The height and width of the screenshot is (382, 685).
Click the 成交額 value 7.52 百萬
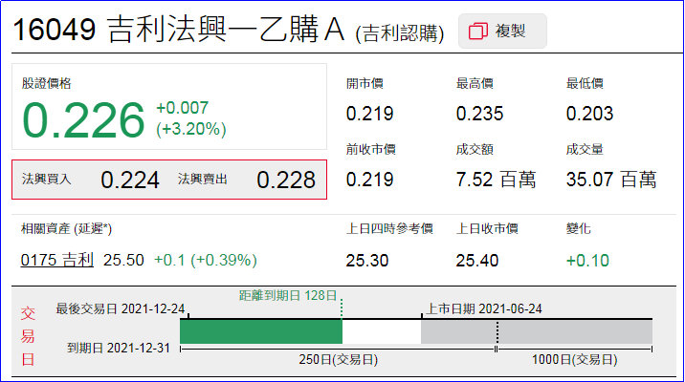[496, 180]
